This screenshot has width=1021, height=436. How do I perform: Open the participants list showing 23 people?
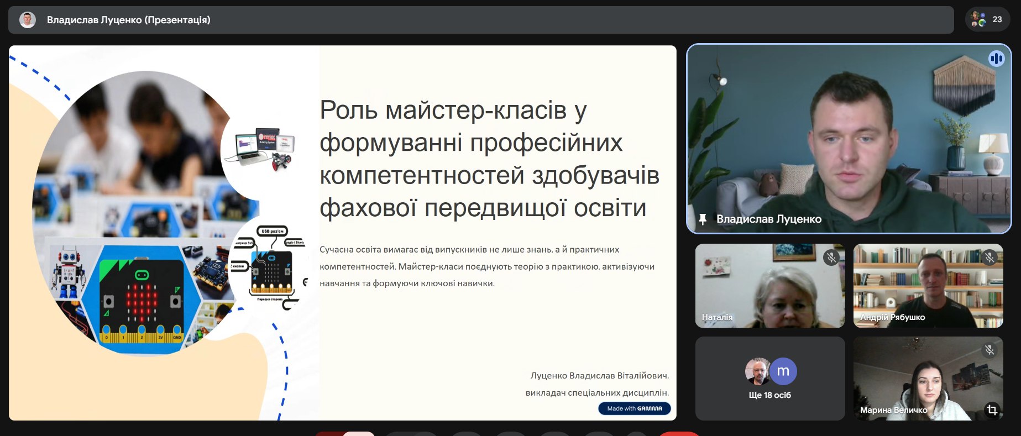[x=987, y=20]
